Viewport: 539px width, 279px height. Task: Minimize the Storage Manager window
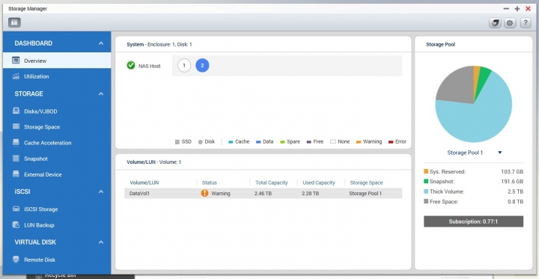point(506,9)
